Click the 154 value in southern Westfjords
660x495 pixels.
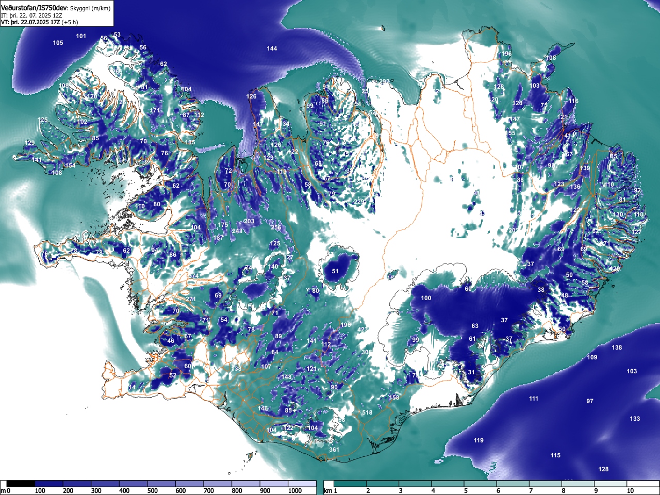(70, 166)
